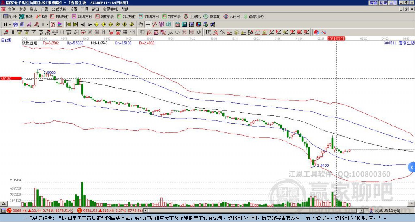Screen dimensions: 415x222
Task: Click the Tp=6.2502 indicator value
Action: pos(51,43)
